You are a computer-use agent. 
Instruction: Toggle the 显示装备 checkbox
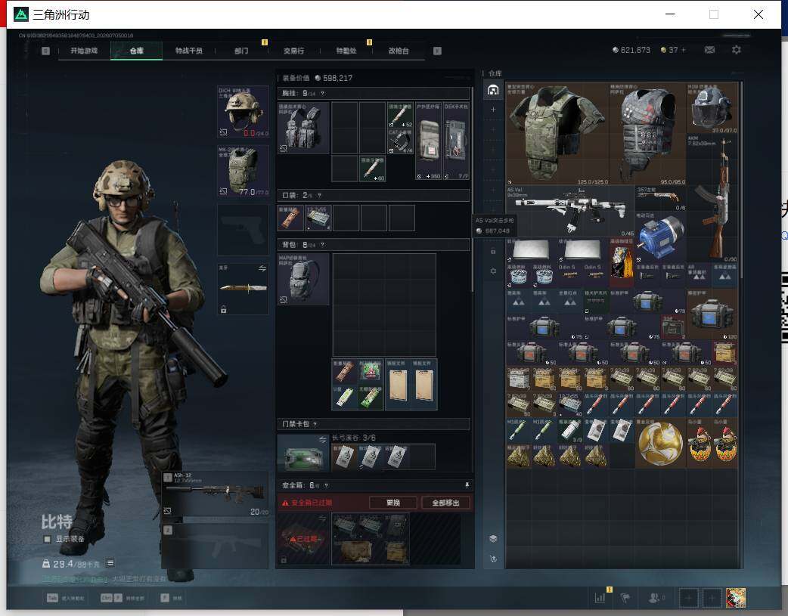coord(47,539)
